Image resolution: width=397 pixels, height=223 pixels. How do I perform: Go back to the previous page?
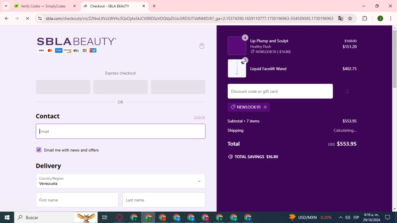pos(7,18)
